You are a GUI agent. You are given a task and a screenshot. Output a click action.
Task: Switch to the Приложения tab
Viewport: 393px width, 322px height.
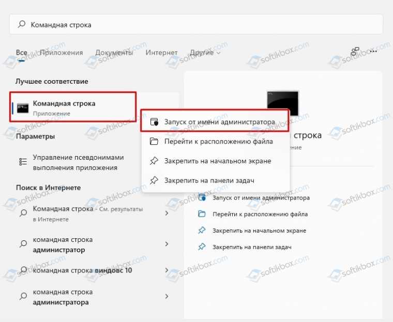pyautogui.click(x=61, y=53)
